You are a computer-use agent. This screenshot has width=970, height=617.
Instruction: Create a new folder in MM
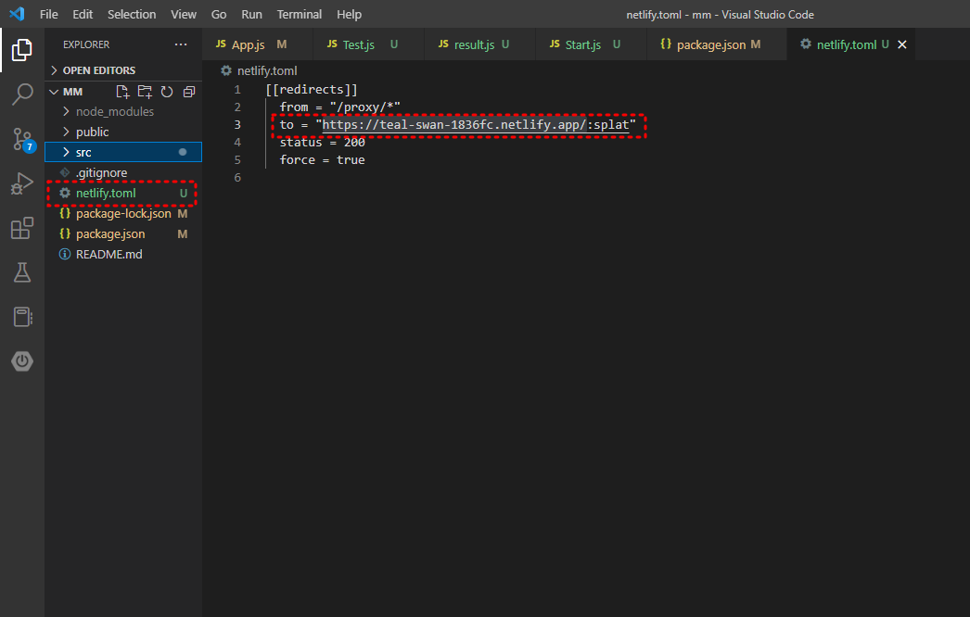pyautogui.click(x=145, y=92)
